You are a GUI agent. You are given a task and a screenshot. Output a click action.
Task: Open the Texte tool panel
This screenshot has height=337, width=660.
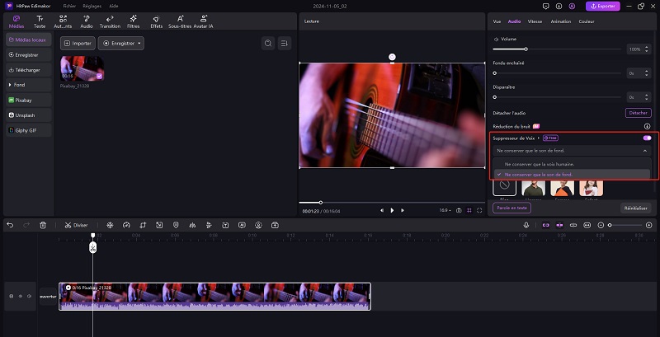click(40, 21)
